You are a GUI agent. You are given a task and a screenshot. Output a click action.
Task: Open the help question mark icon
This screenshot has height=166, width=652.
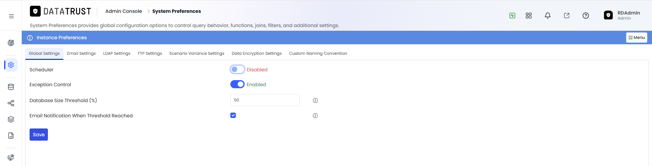click(x=586, y=16)
